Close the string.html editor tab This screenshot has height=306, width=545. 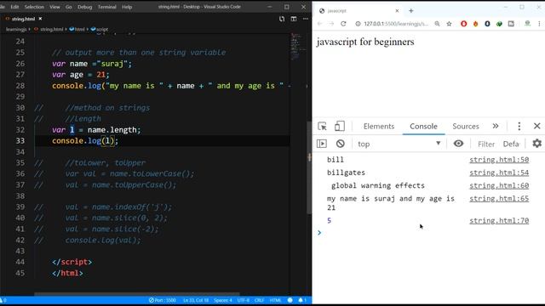(x=40, y=19)
